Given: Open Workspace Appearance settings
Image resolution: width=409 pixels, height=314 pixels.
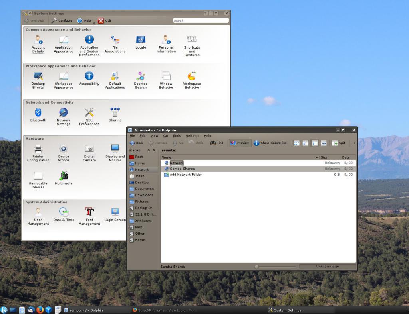Looking at the screenshot, I should (x=64, y=80).
